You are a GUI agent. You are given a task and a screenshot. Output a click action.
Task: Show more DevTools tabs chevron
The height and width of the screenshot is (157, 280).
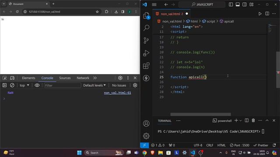95,78
